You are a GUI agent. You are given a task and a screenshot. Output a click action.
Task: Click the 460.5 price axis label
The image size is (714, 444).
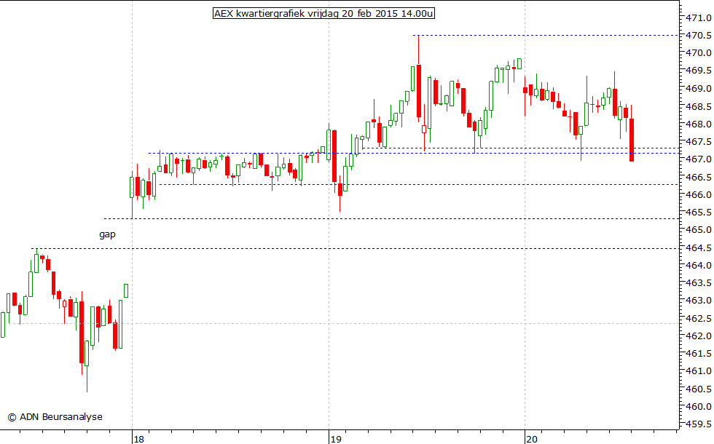click(x=699, y=389)
